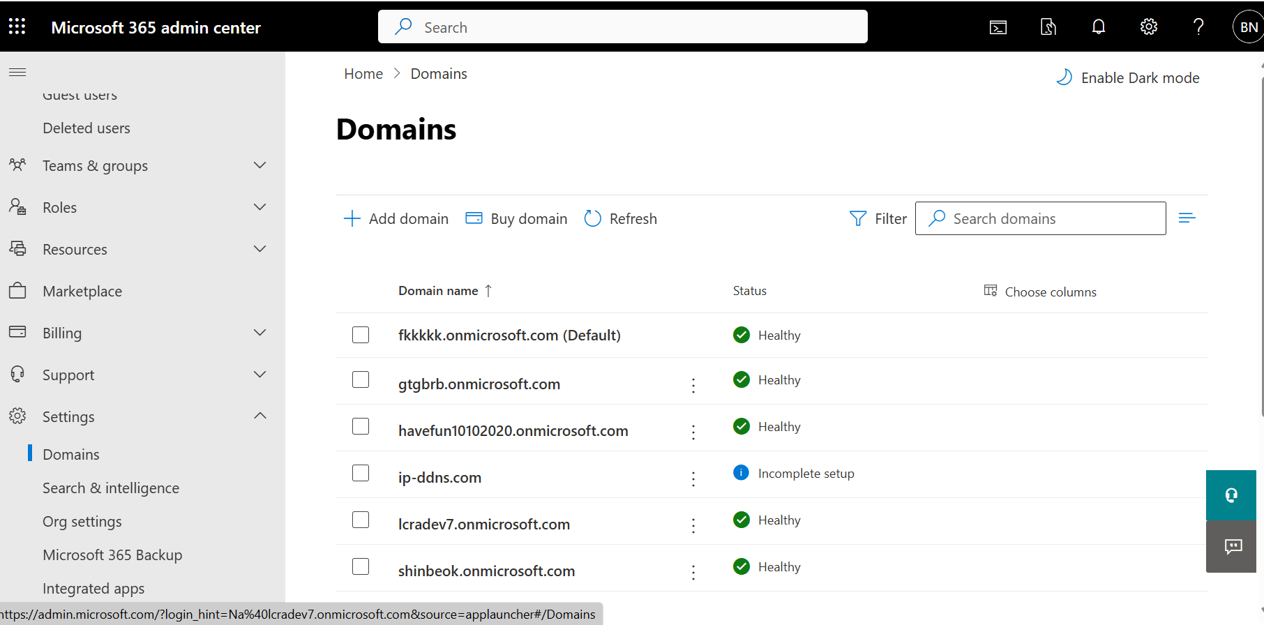Image resolution: width=1264 pixels, height=625 pixels.
Task: Select checkbox for ip-ddns.com
Action: tap(361, 473)
